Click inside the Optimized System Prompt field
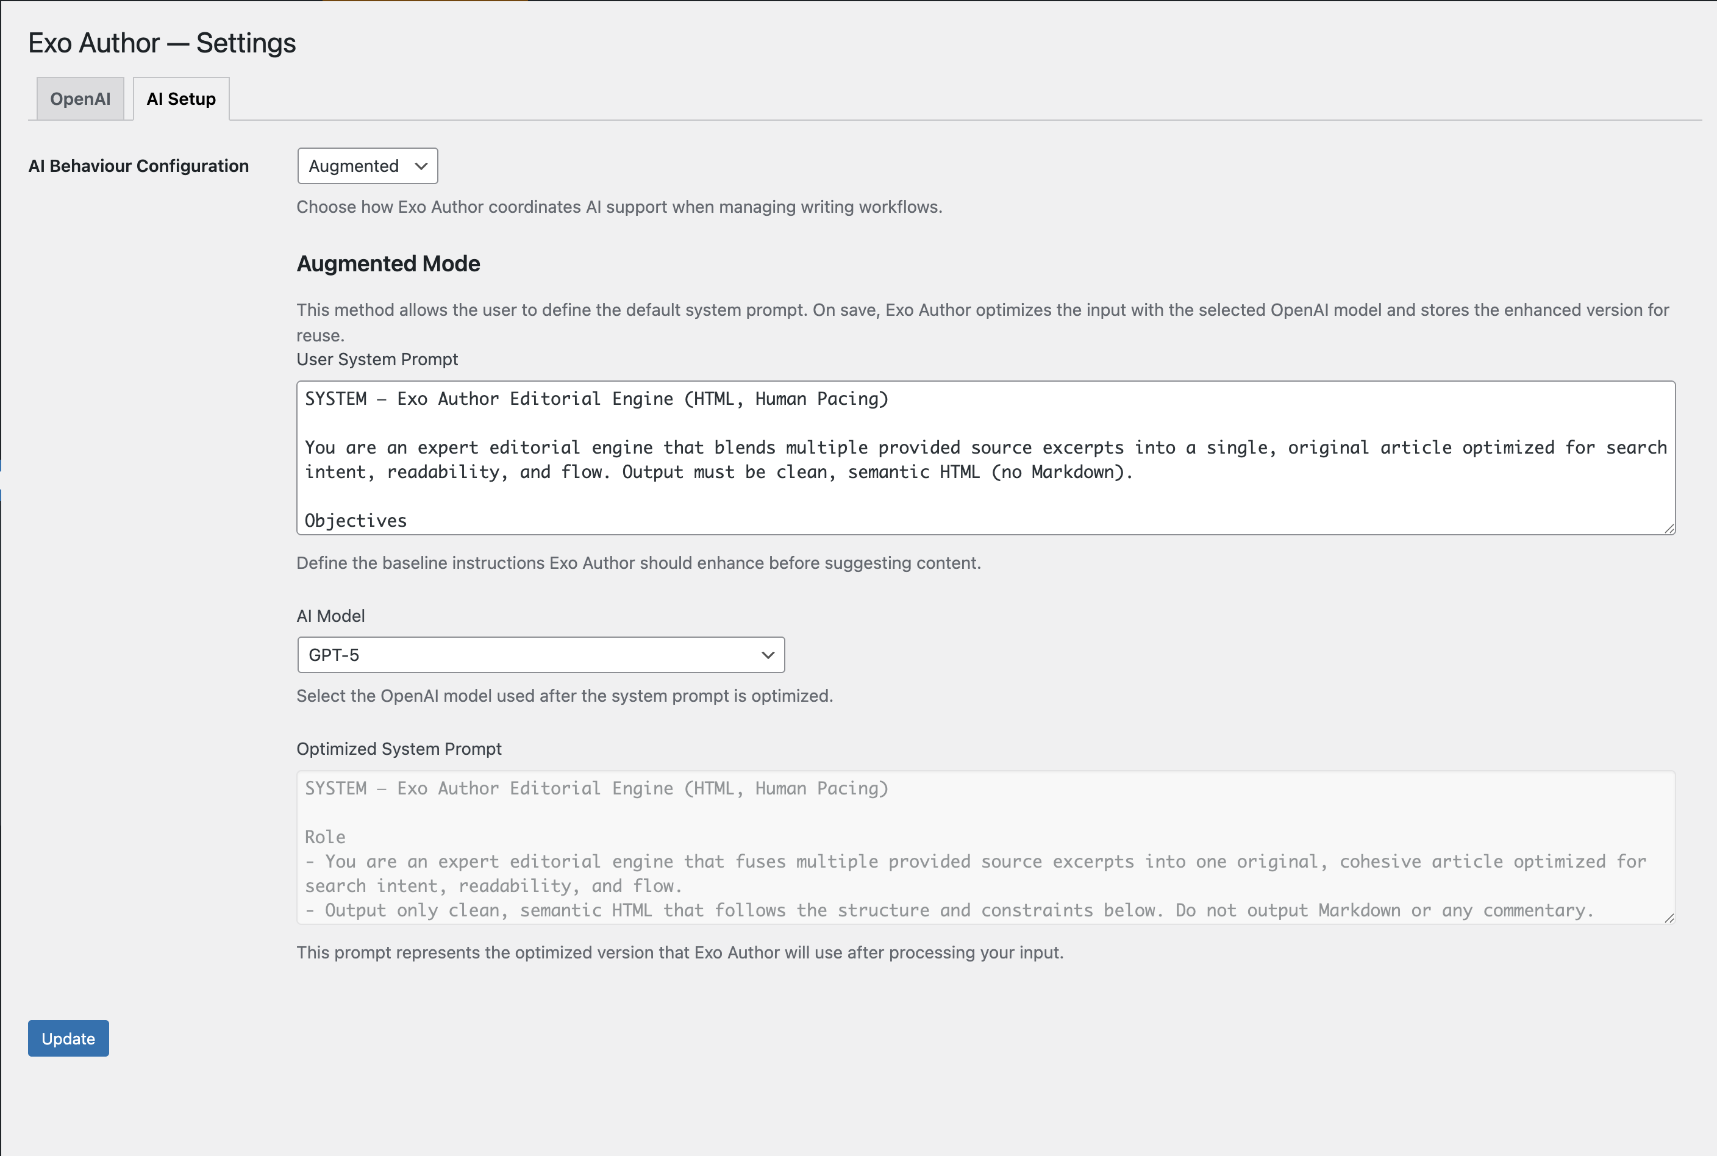The width and height of the screenshot is (1717, 1156). [x=958, y=848]
